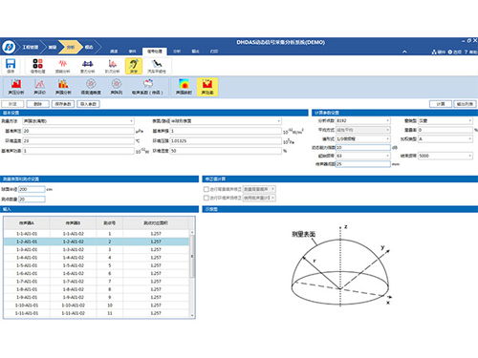Click the delete button under the toolbar
478x358 pixels.
point(38,104)
